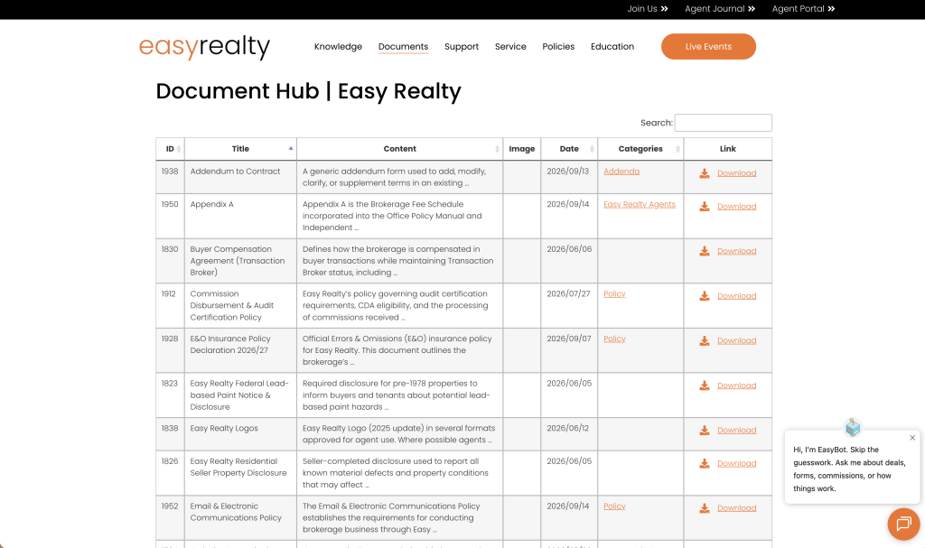Click the Live Events button
This screenshot has height=548, width=925.
pyautogui.click(x=708, y=47)
